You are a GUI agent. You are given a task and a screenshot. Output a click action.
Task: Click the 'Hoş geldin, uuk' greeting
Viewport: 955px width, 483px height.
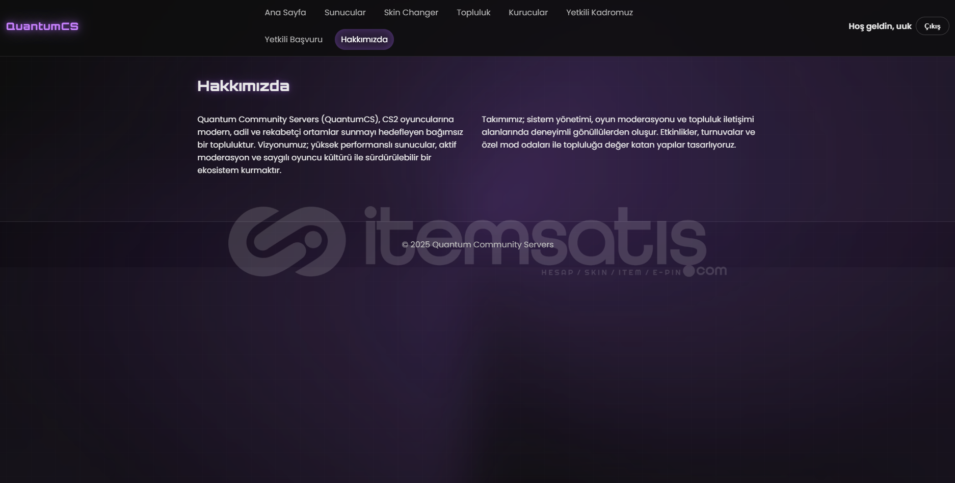[880, 26]
